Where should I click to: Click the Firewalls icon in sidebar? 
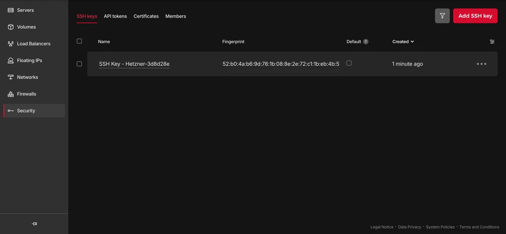(11, 94)
